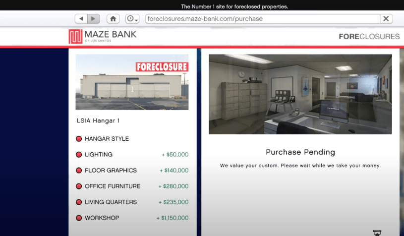
Task: Open the browser history clock dropdown
Action: click(132, 18)
